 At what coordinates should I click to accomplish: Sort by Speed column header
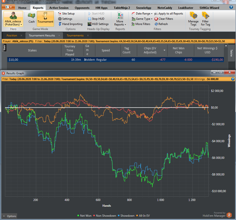coord(106,50)
